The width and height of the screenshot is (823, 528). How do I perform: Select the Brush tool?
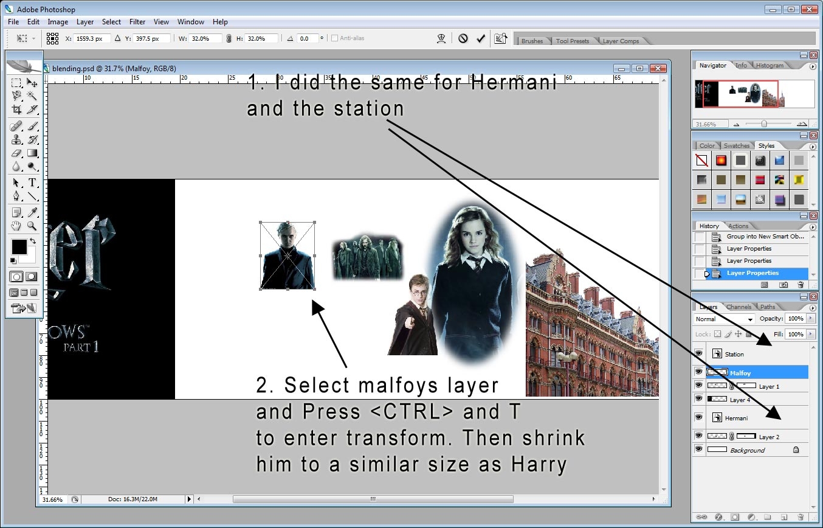(x=32, y=127)
